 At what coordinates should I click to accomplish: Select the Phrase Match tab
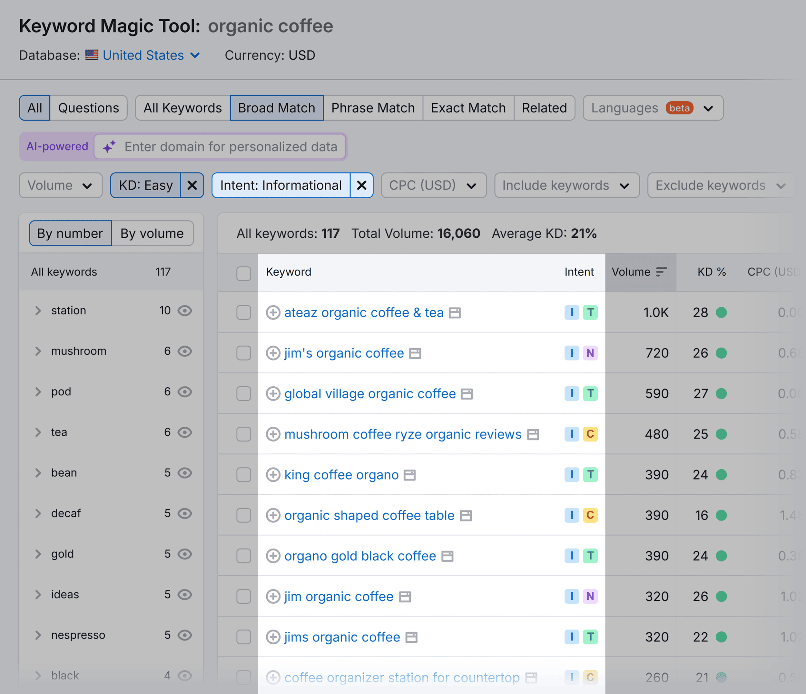373,108
